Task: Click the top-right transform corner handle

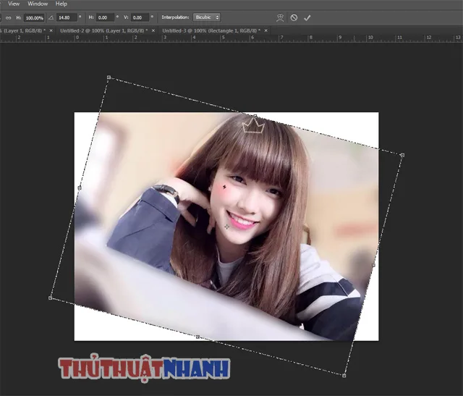Action: 402,155
